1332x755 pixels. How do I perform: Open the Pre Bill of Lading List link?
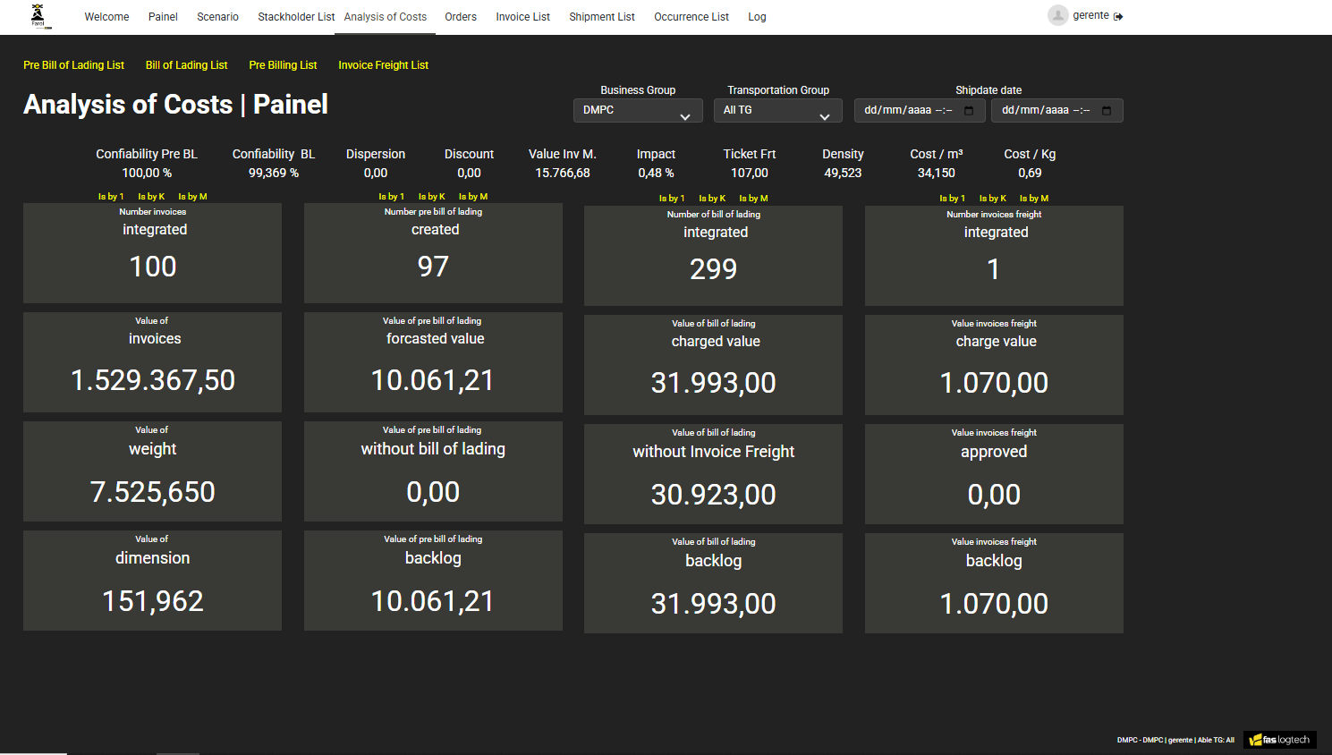click(x=73, y=65)
